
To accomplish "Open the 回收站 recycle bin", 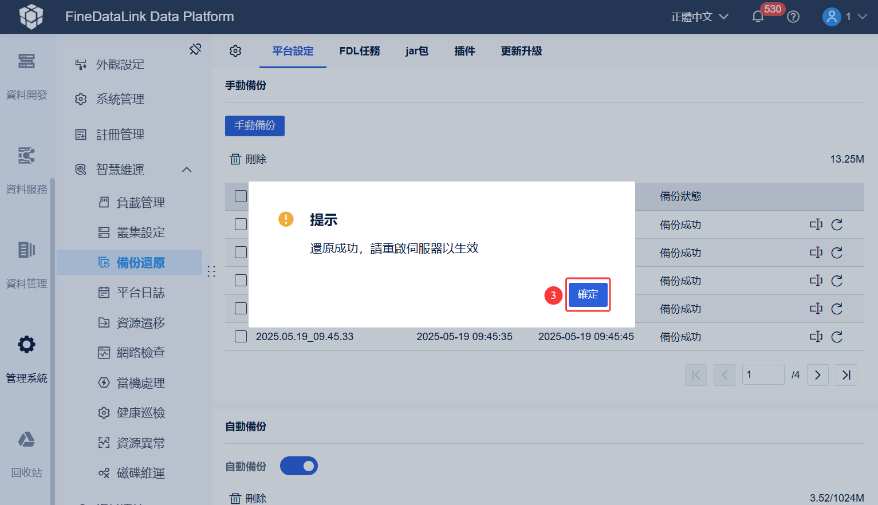I will [x=26, y=455].
